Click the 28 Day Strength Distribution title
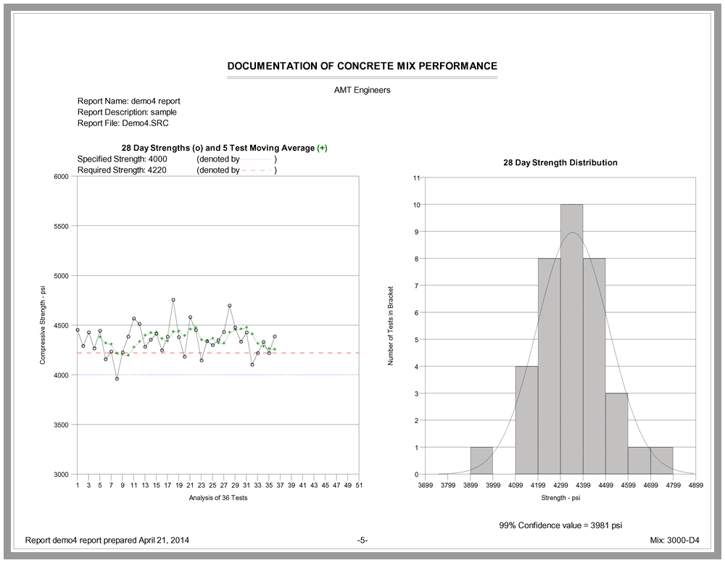 (560, 163)
